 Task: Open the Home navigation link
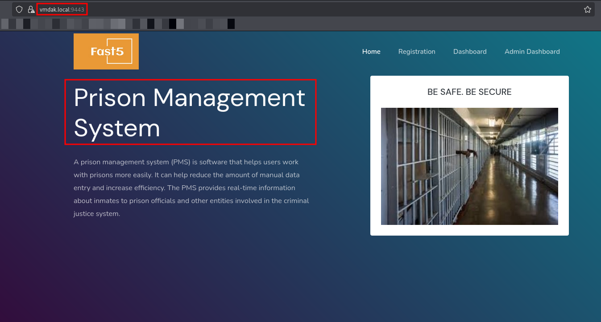371,52
